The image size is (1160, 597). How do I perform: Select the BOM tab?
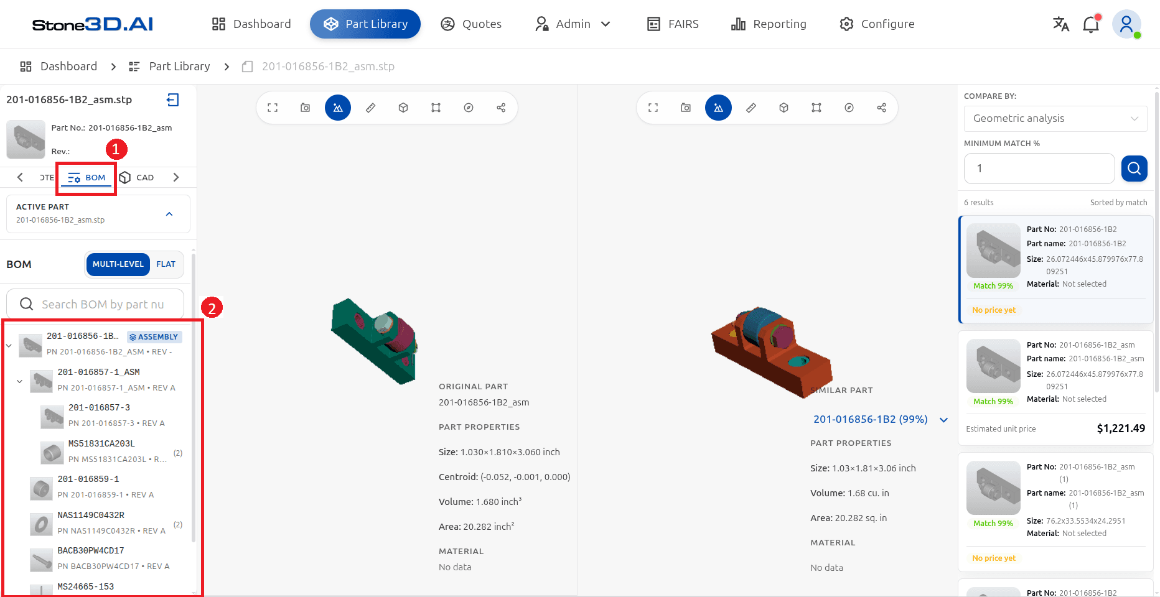87,178
